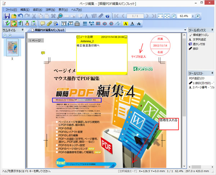Select the text box annotation tool

(64, 24)
